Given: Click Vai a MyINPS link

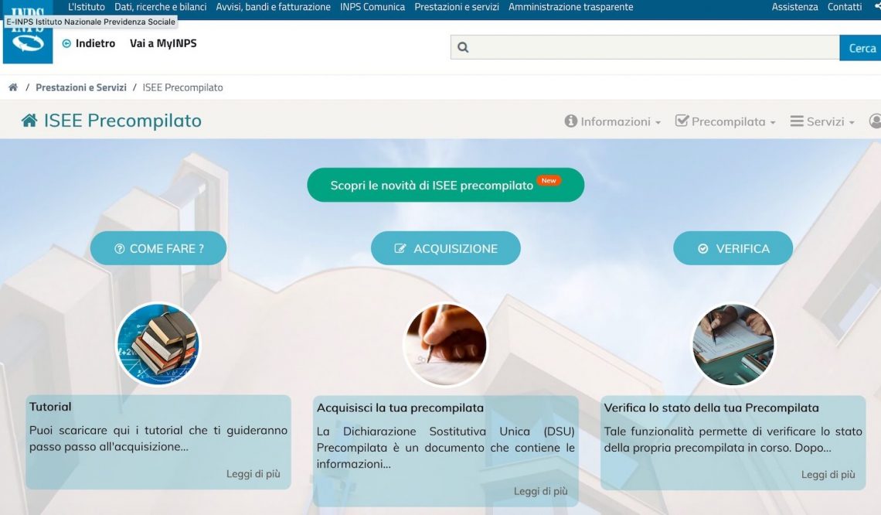Looking at the screenshot, I should coord(163,43).
